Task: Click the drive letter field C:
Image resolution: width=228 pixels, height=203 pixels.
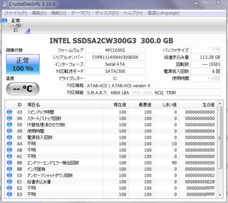Action: [x=115, y=78]
